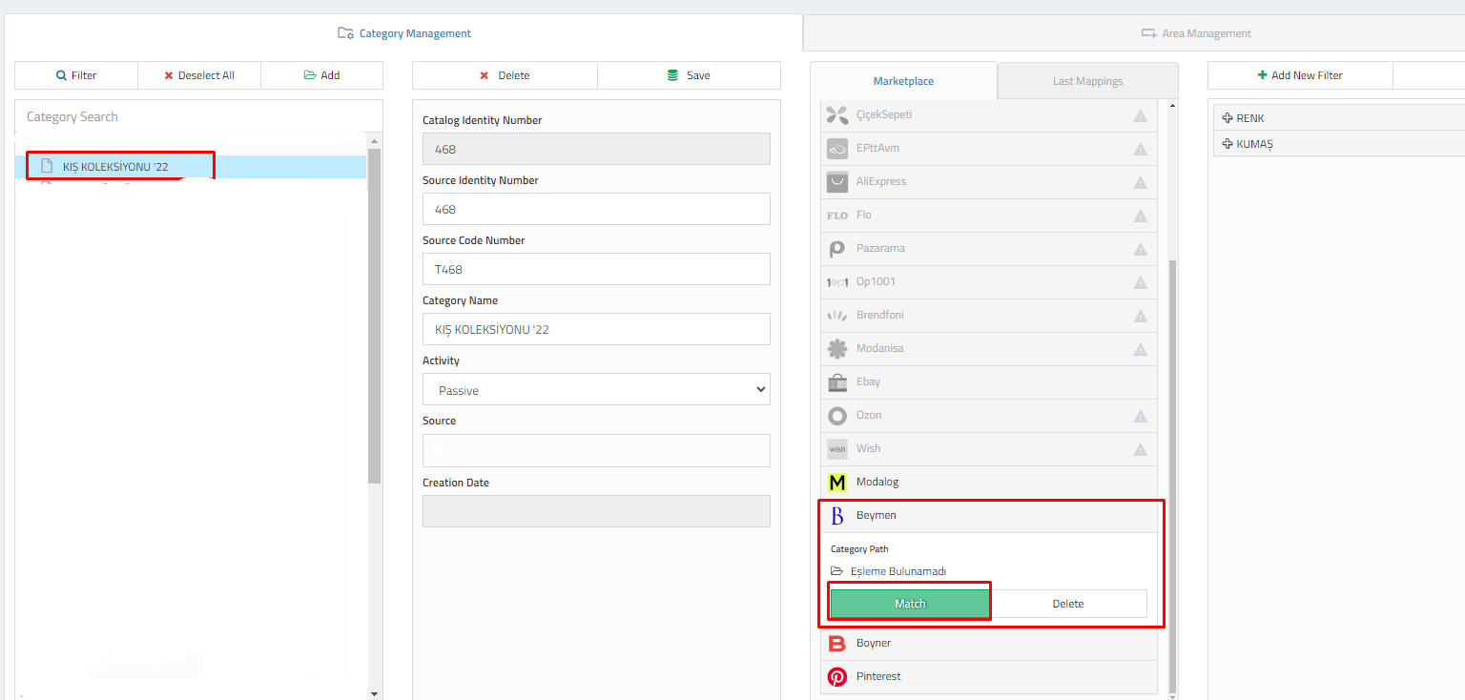The image size is (1465, 700).
Task: Click the Save button
Action: point(689,75)
